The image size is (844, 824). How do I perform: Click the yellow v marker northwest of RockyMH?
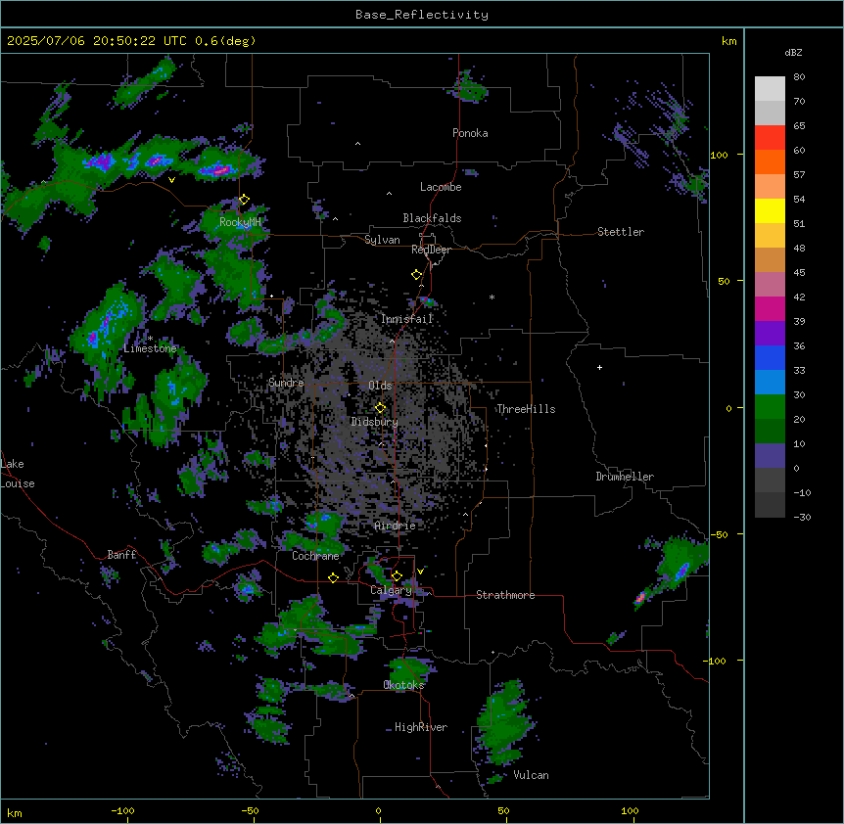[171, 180]
